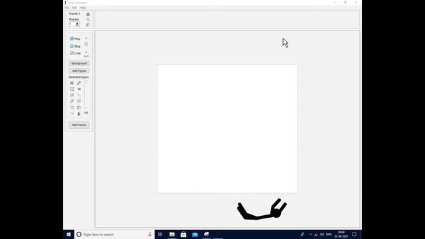425x239 pixels.
Task: Click the speed slider thumb
Action: click(x=86, y=44)
